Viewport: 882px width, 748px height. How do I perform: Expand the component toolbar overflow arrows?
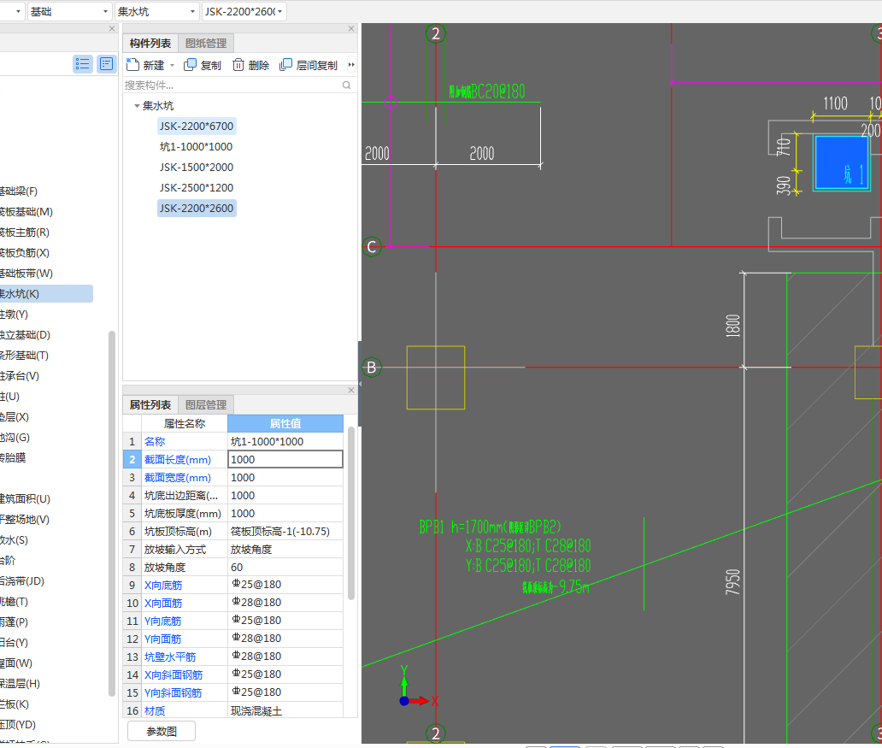coord(351,65)
